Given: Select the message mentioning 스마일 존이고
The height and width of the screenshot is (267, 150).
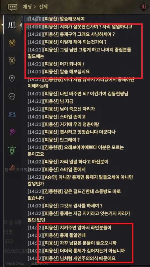Looking at the screenshot, I should point(57,117).
